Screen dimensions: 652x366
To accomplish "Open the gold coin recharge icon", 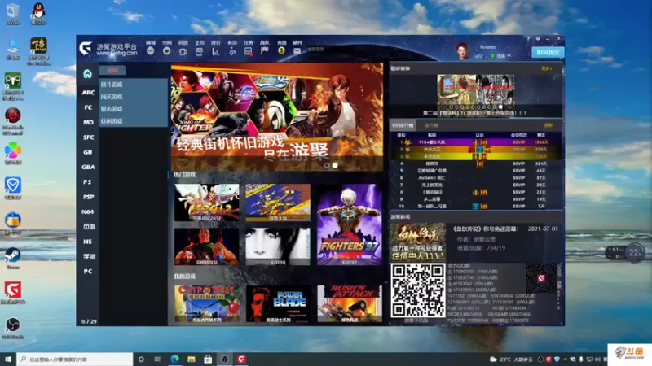I will click(281, 51).
